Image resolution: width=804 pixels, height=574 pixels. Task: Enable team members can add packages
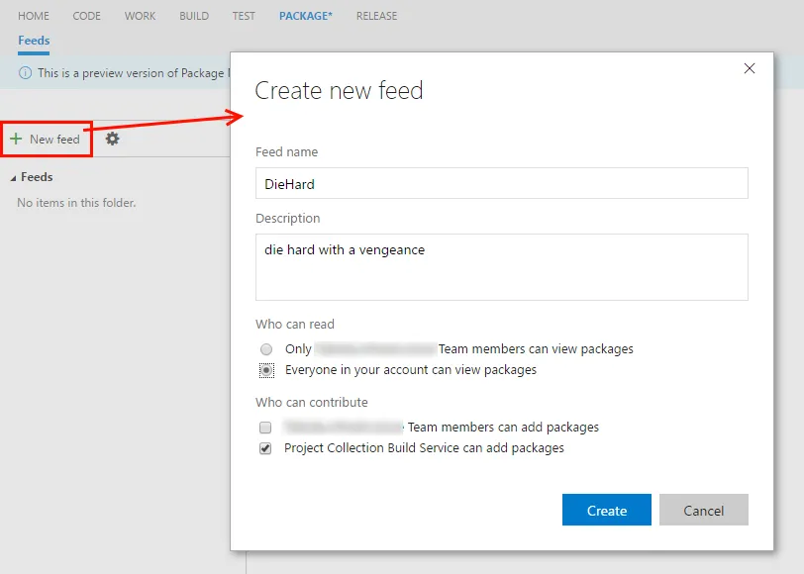coord(264,427)
